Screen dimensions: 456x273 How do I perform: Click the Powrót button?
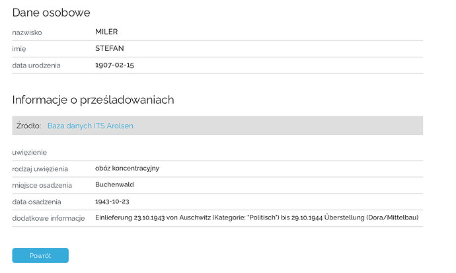(40, 255)
